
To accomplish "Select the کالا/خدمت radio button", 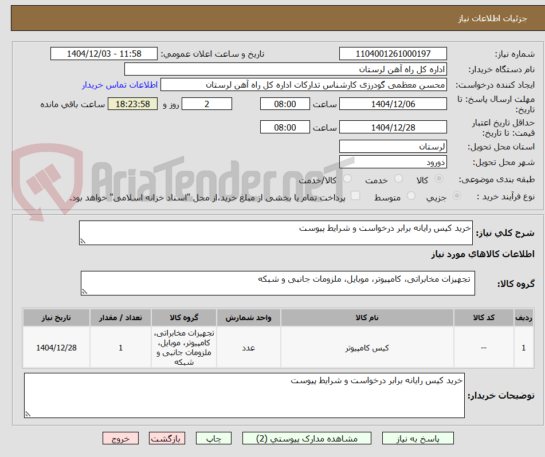I will [347, 179].
